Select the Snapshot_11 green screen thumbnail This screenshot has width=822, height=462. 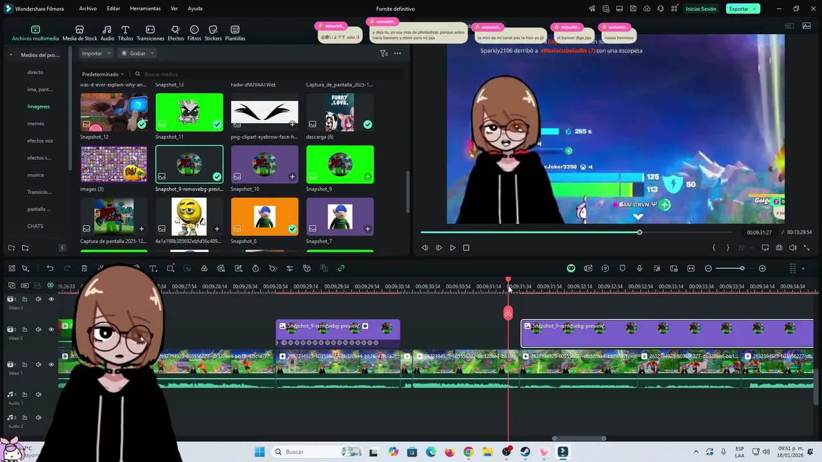[x=189, y=112]
